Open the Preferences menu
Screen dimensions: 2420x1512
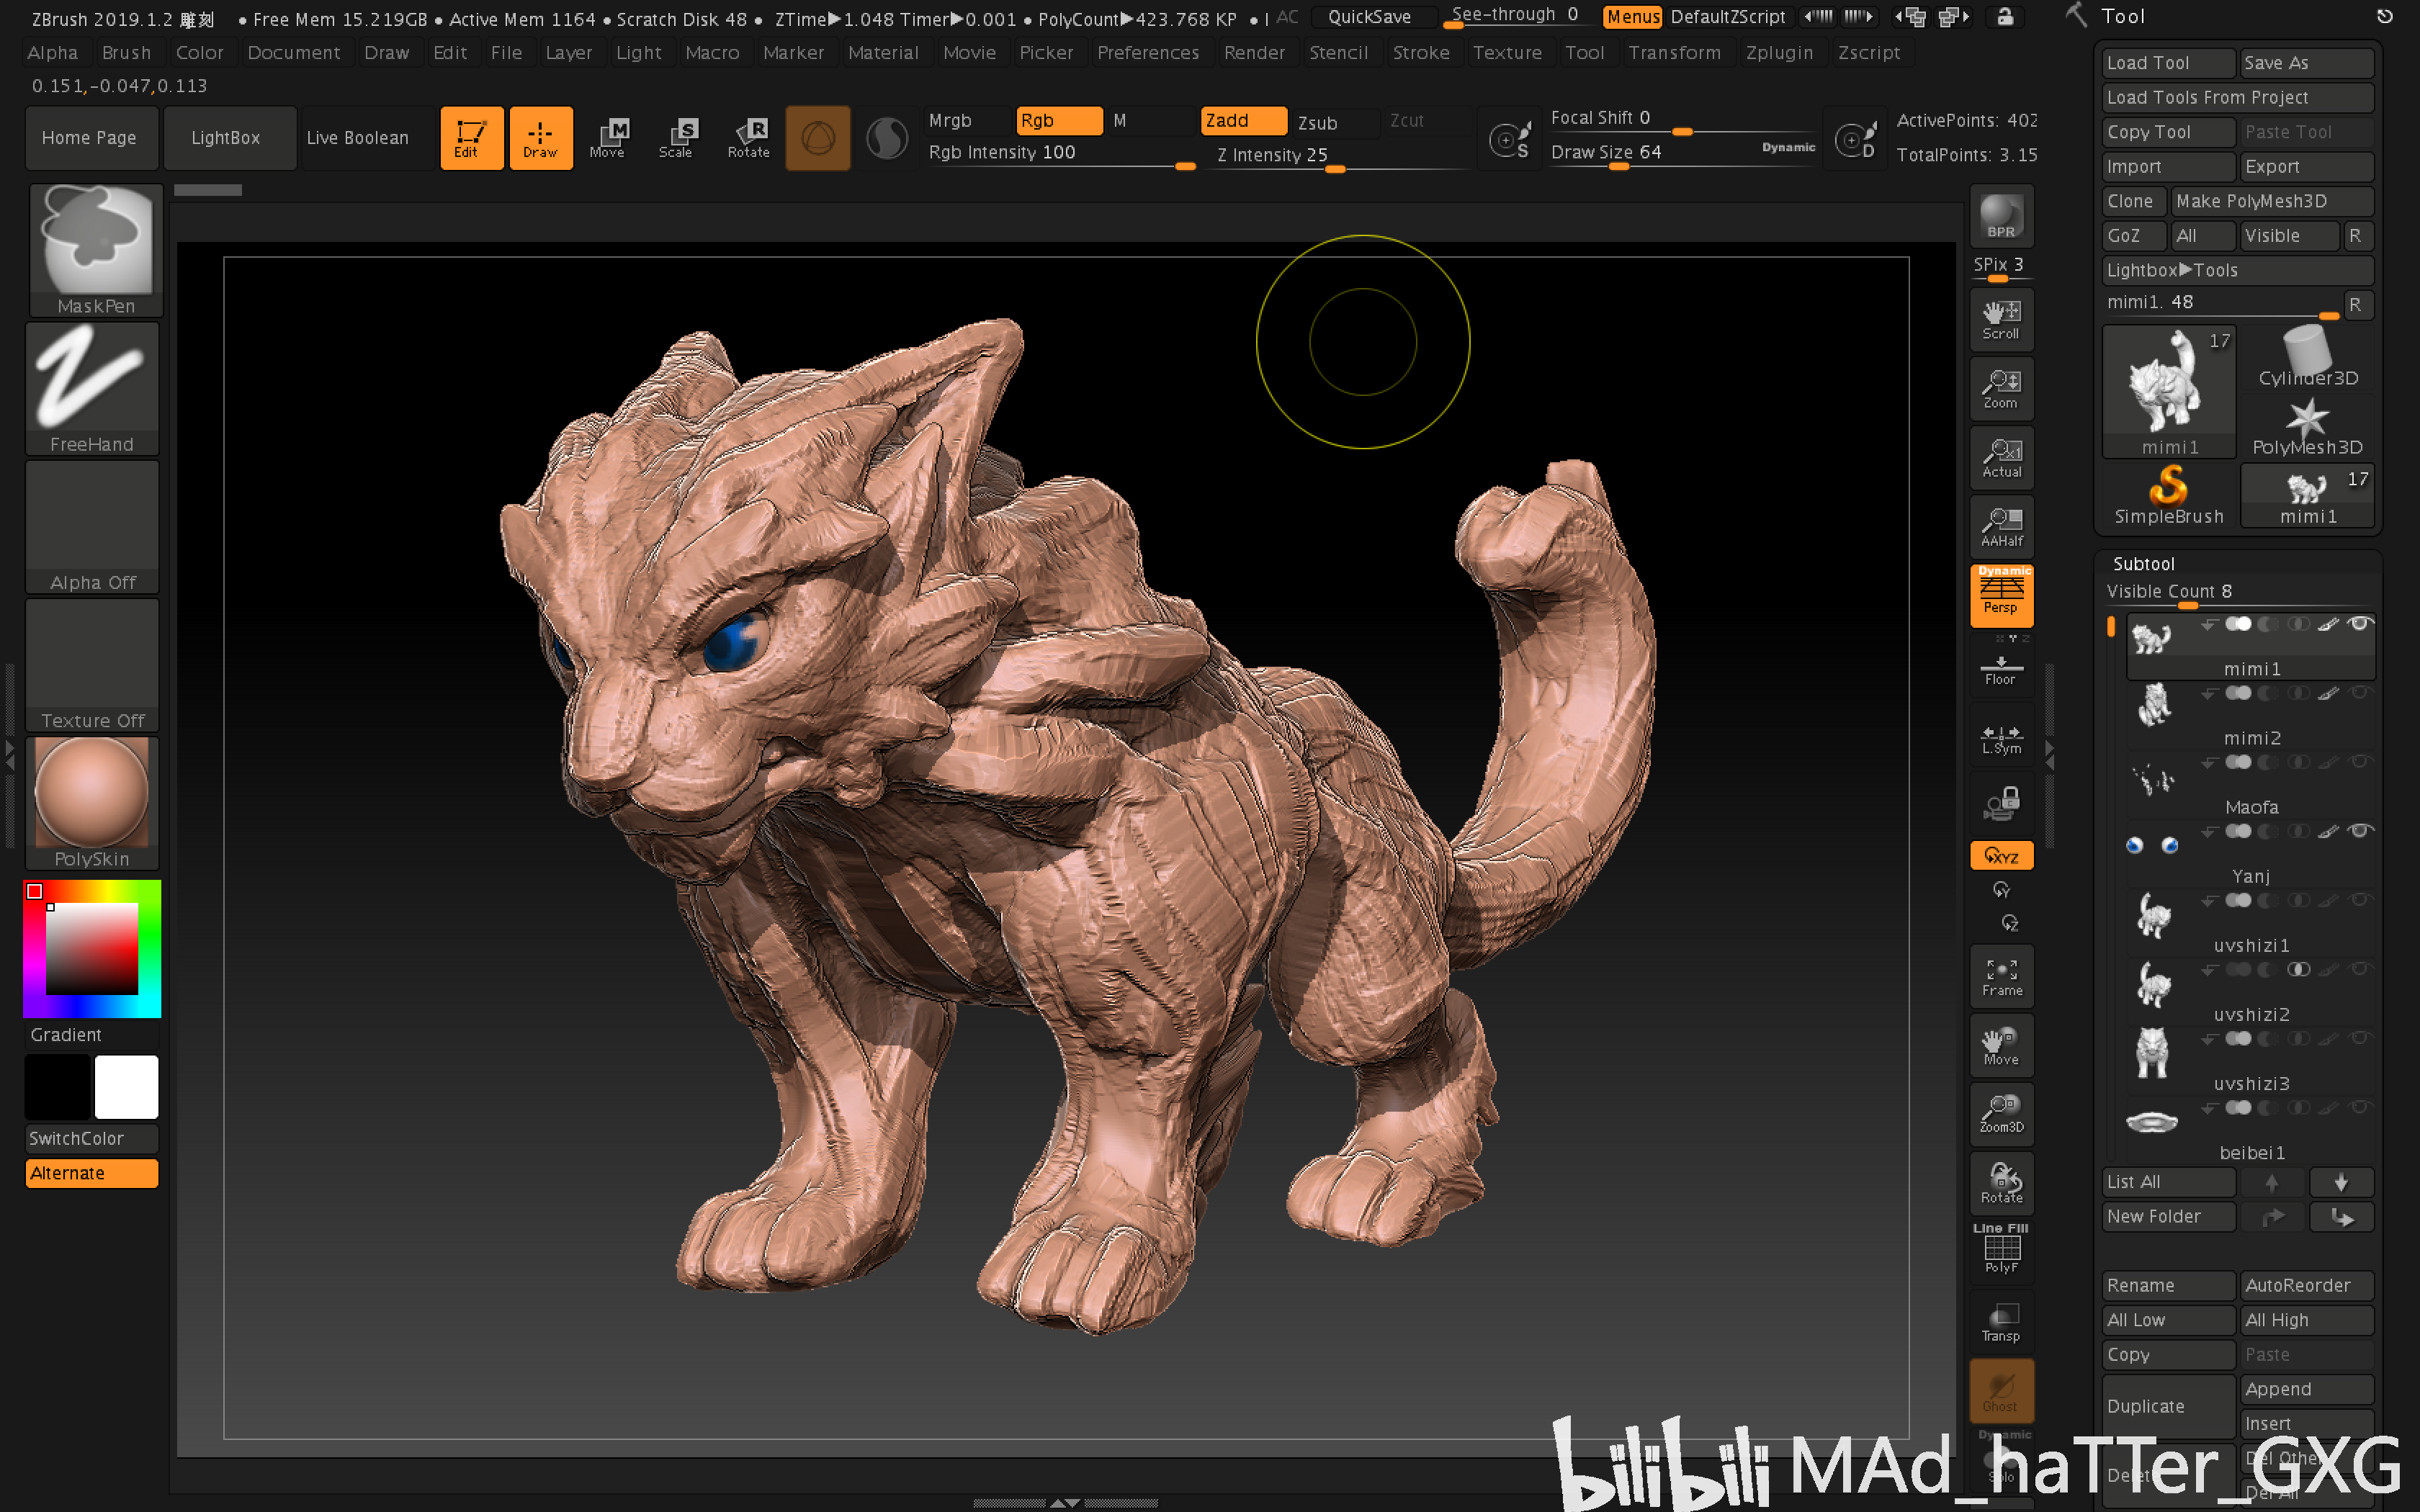point(1148,53)
